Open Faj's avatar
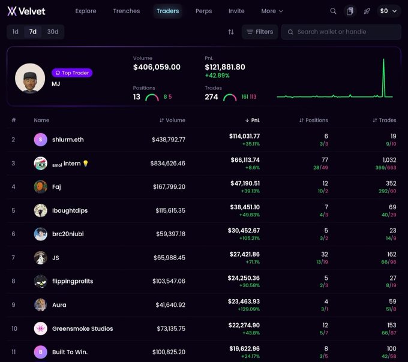 tap(41, 187)
